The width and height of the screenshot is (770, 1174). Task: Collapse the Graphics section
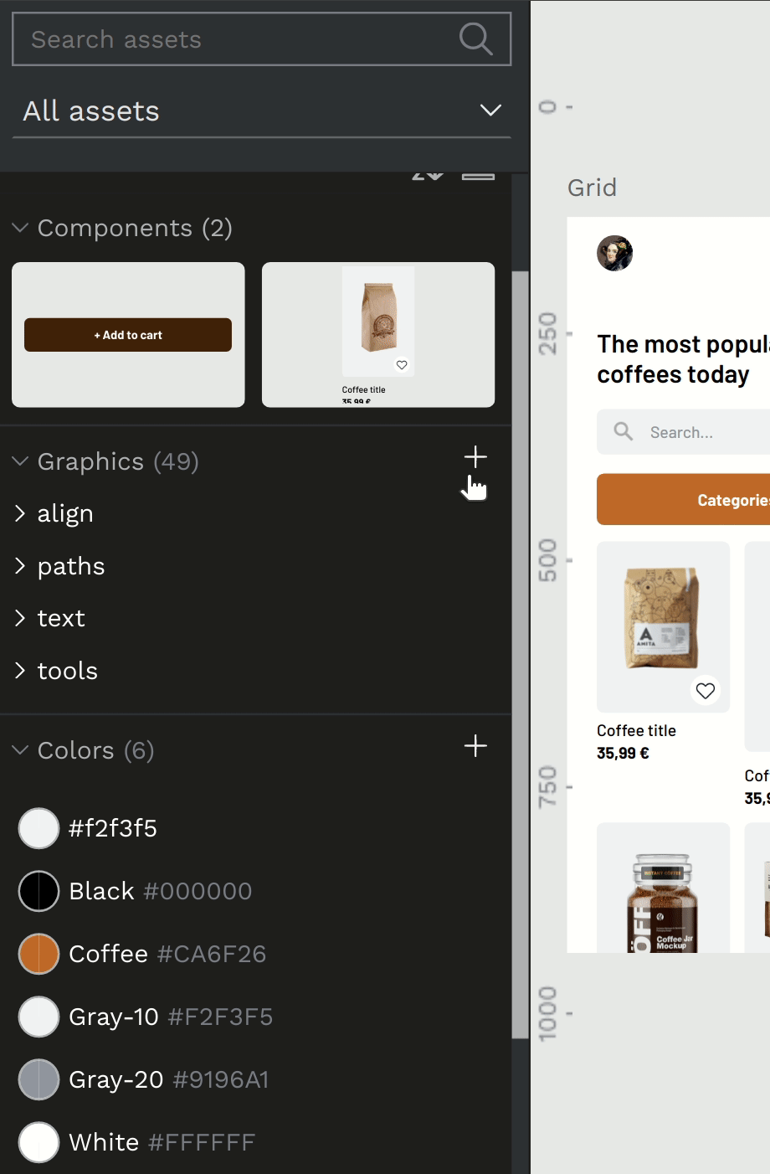(x=20, y=461)
